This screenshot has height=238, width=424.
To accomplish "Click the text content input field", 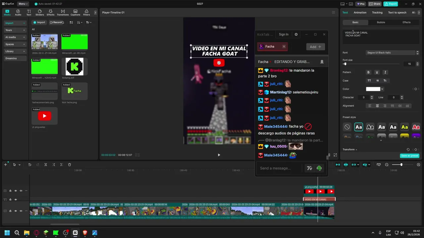I will pos(381,36).
